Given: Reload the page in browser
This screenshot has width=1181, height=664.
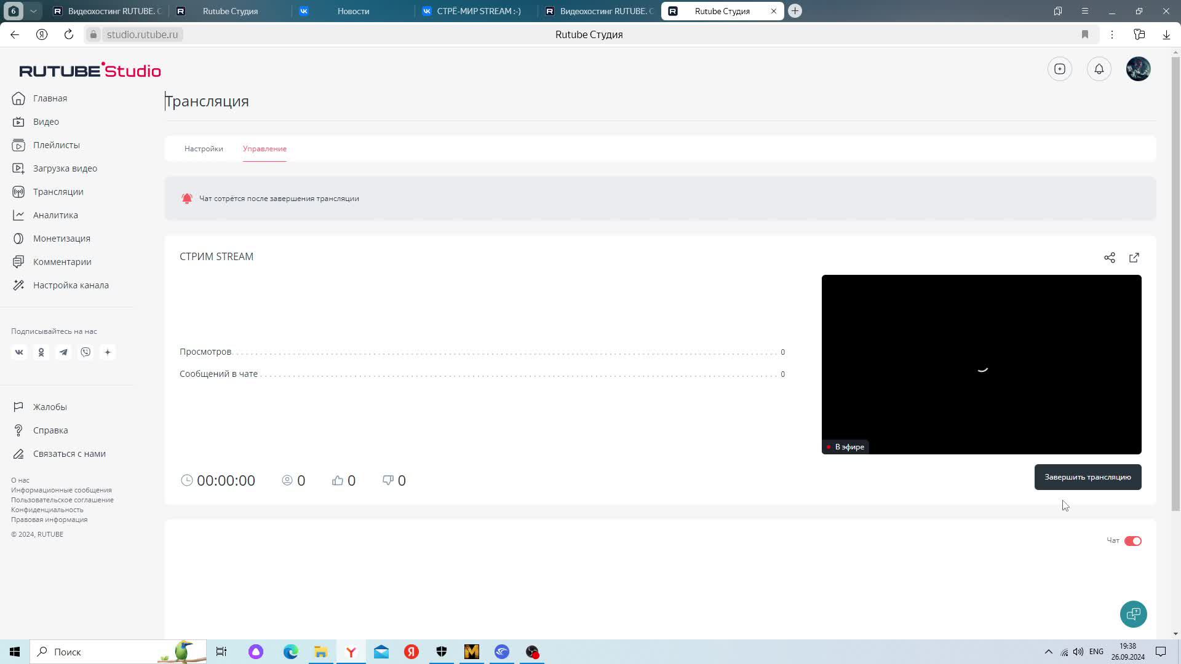Looking at the screenshot, I should (69, 34).
